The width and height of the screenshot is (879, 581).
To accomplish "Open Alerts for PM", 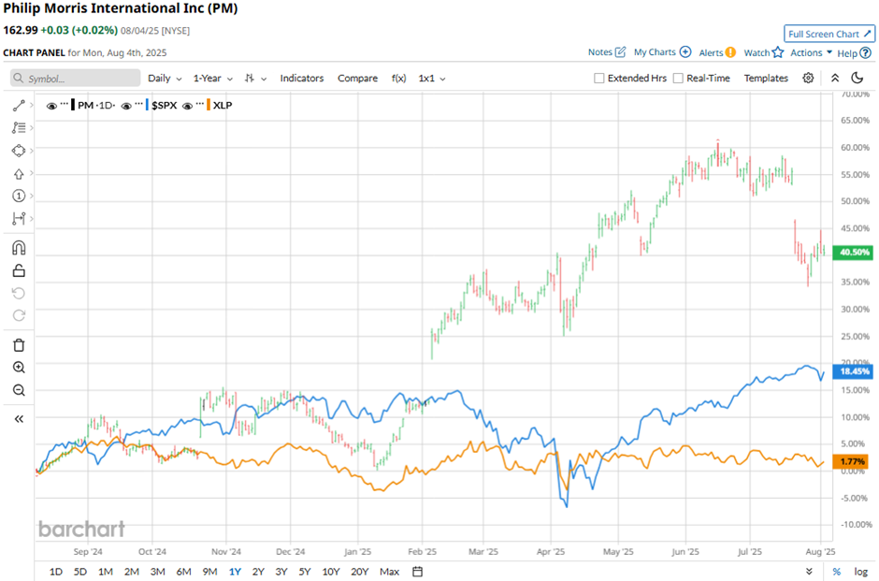I will tap(717, 52).
